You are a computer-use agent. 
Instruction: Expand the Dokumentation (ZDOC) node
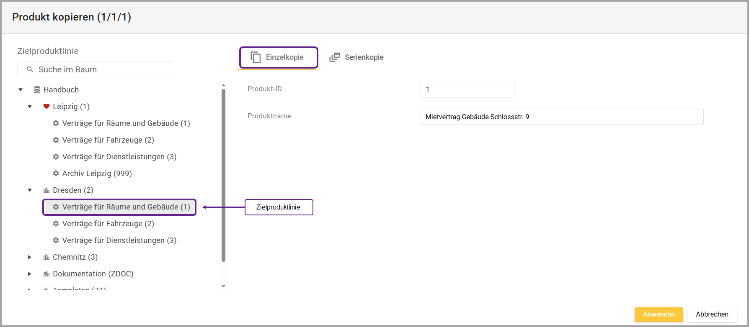coord(30,274)
